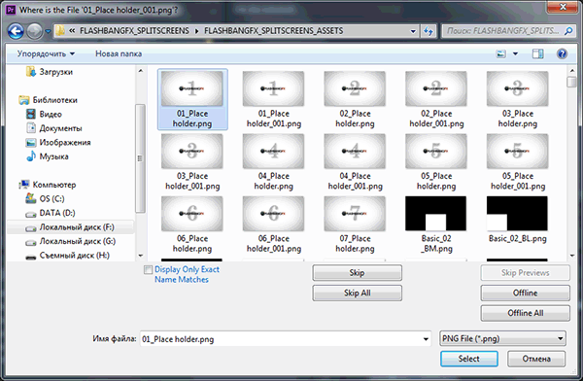
Task: Enable Display Only Exact Name Matches checkbox
Action: [x=148, y=270]
